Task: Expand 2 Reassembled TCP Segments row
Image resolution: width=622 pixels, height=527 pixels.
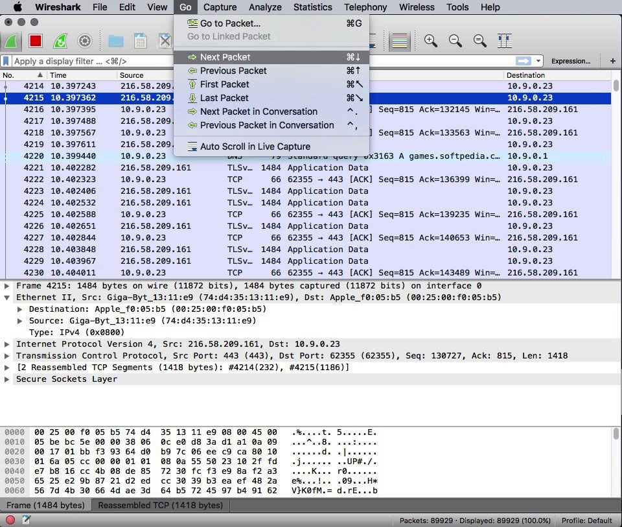Action: pyautogui.click(x=6, y=368)
